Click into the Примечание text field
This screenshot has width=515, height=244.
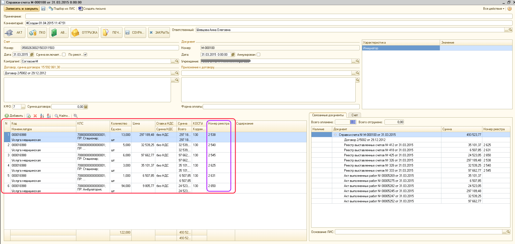[268, 16]
